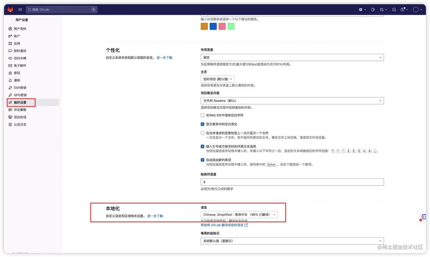Enable rendering whitespace in Web IDE
The image size is (430, 257).
202,115
